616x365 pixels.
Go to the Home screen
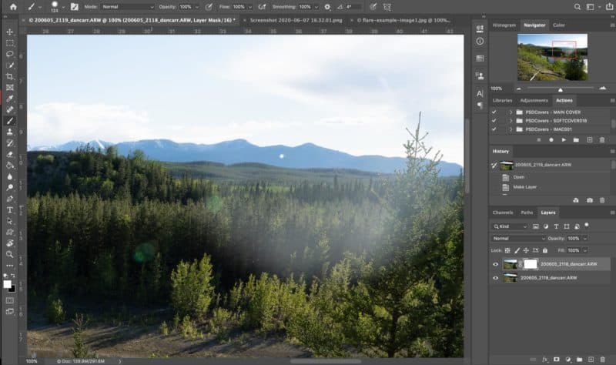tap(13, 7)
